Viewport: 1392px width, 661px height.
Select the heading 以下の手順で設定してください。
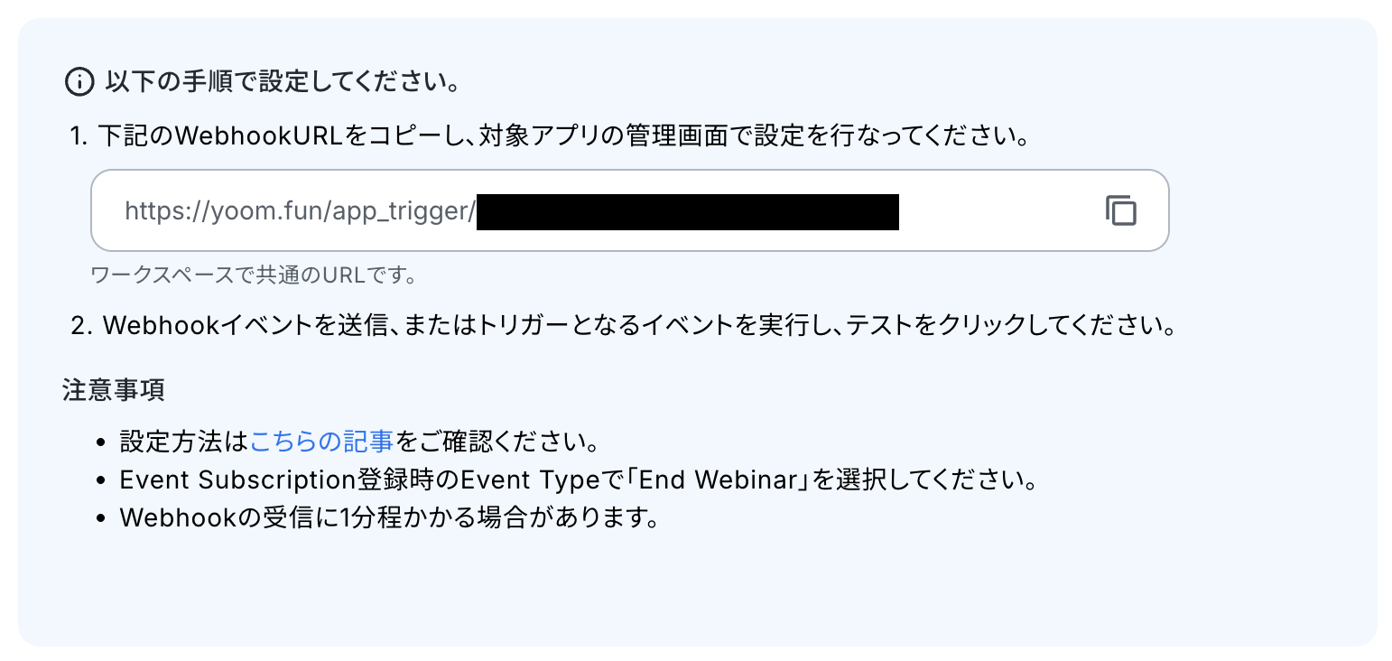pyautogui.click(x=284, y=82)
